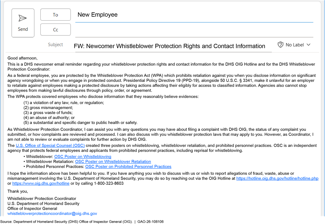Image resolution: width=325 pixels, height=224 pixels.
Task: Follow the hotline.oig.dhs.gov hotline.php link
Action: (277, 178)
